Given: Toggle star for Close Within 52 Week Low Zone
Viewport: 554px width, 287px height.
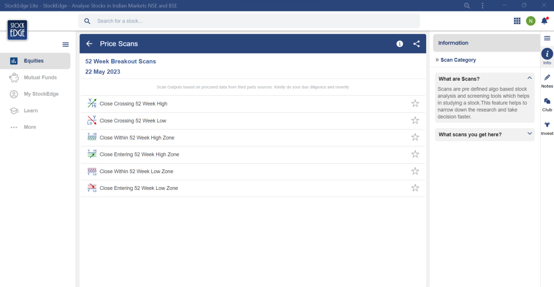Looking at the screenshot, I should pyautogui.click(x=415, y=171).
